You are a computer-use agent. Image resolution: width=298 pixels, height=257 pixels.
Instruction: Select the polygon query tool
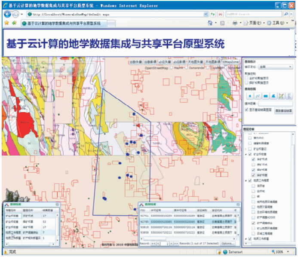(x=273, y=95)
